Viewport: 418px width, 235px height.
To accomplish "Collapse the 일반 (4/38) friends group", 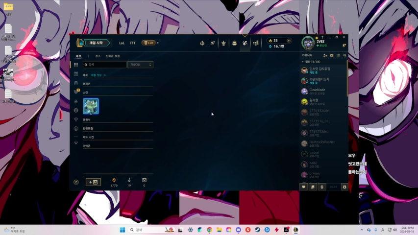I will coord(311,62).
